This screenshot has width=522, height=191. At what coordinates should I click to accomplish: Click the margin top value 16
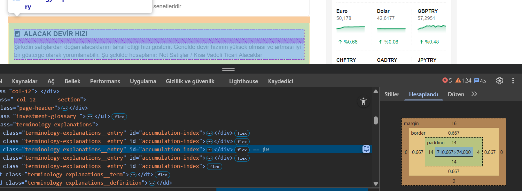[454, 123]
